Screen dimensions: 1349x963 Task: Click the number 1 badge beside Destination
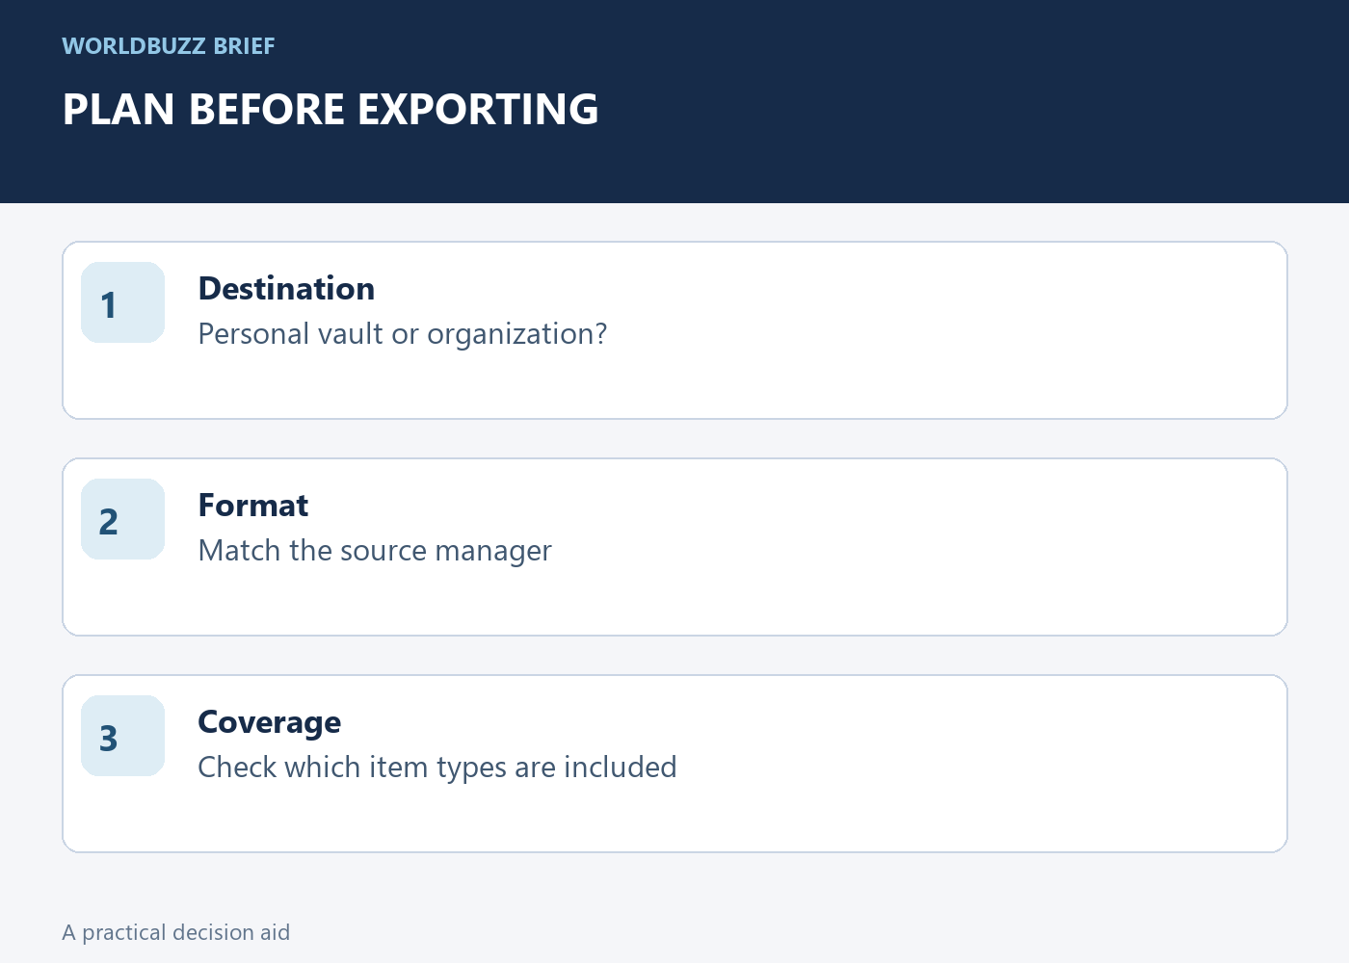pyautogui.click(x=122, y=302)
